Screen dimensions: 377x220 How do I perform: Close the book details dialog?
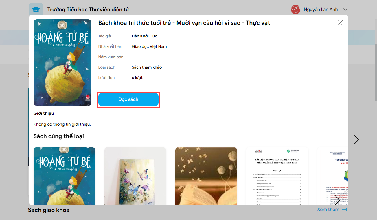pos(340,23)
